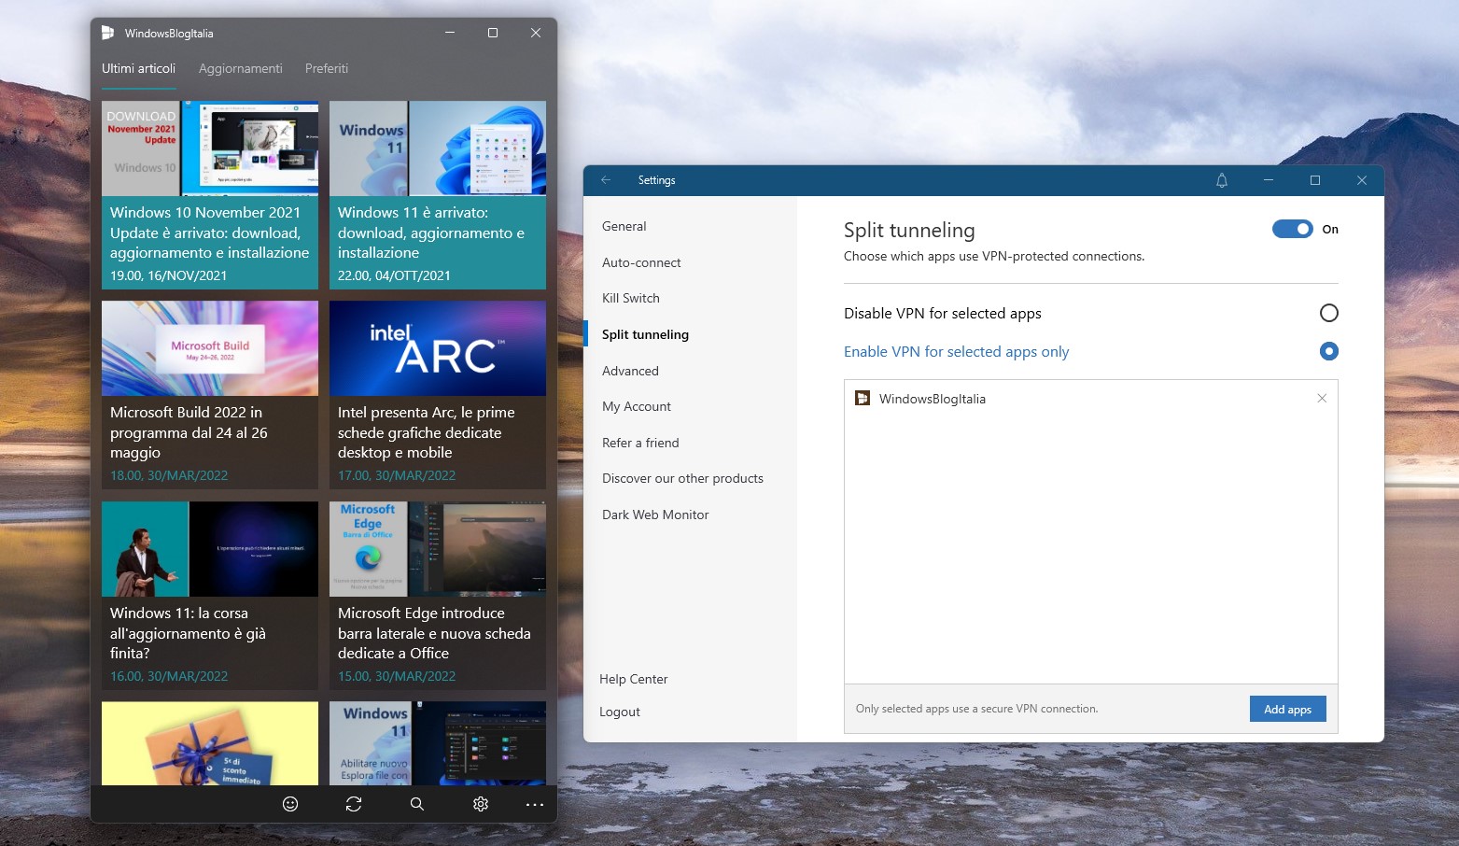
Task: Open Microsoft Edge barra laterale article thumbnail
Action: (x=438, y=549)
